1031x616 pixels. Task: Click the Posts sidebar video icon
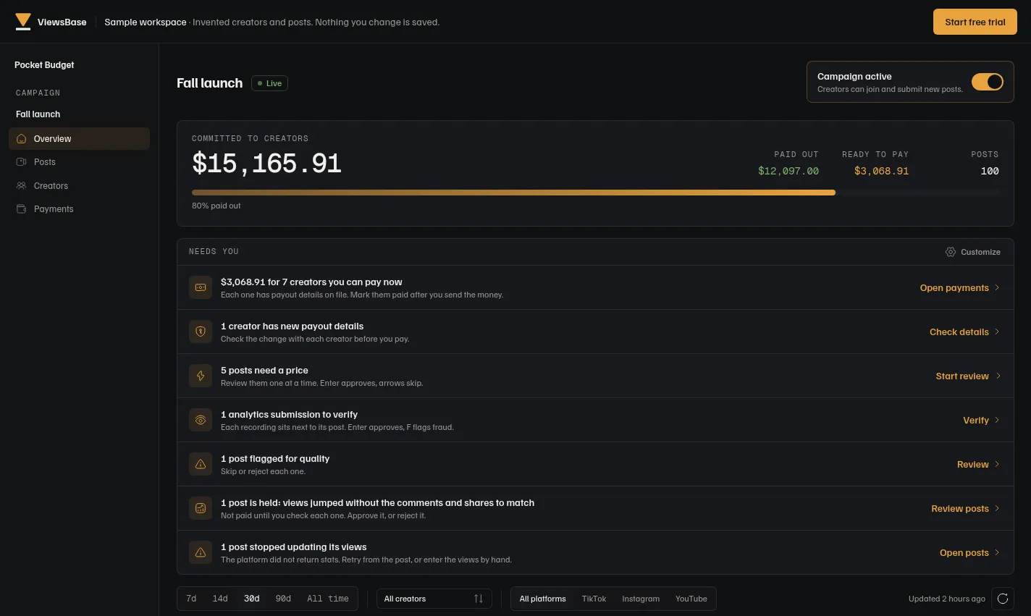tap(22, 162)
